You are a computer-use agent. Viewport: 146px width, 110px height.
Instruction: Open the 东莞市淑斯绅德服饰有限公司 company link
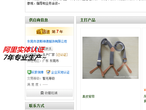click(x=47, y=41)
